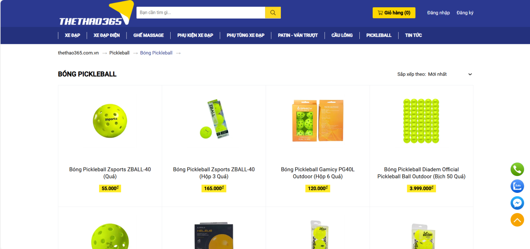The height and width of the screenshot is (249, 530).
Task: Click the orange back-to-top arrow
Action: [x=517, y=220]
